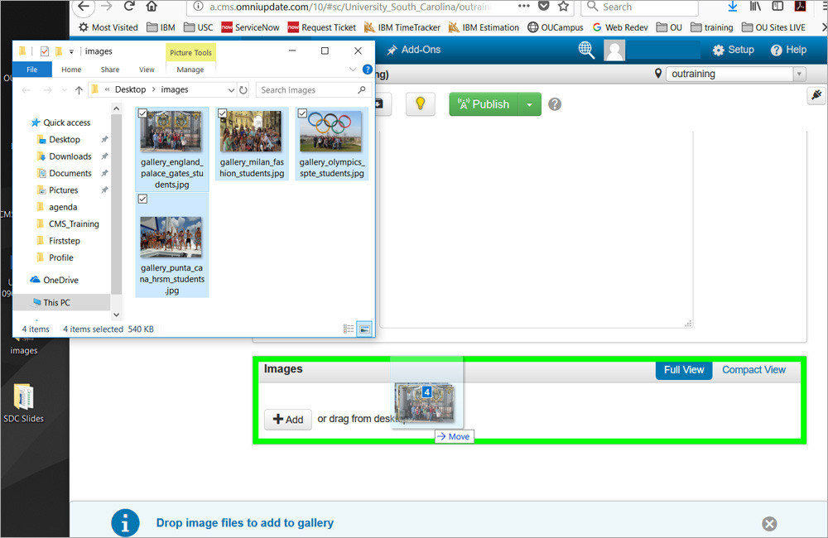
Task: Open the help question mark beside Publish
Action: (555, 104)
